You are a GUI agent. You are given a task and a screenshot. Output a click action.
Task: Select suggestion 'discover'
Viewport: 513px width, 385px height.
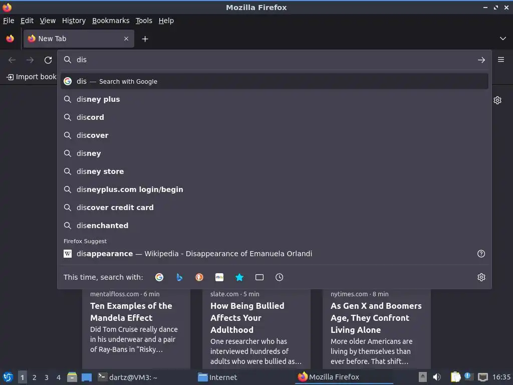pyautogui.click(x=274, y=135)
